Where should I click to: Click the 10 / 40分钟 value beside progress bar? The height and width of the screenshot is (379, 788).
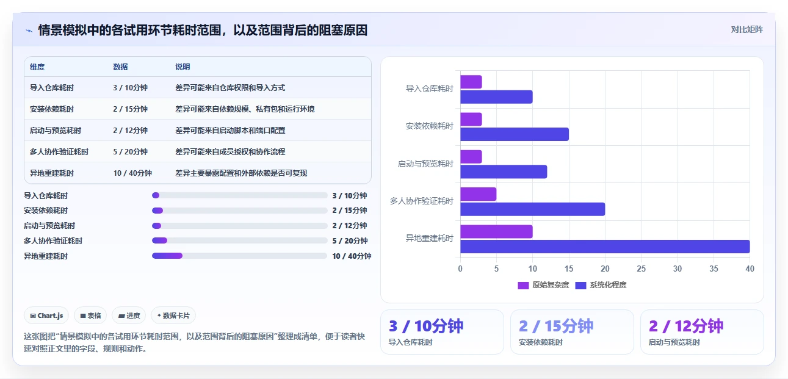pos(352,256)
